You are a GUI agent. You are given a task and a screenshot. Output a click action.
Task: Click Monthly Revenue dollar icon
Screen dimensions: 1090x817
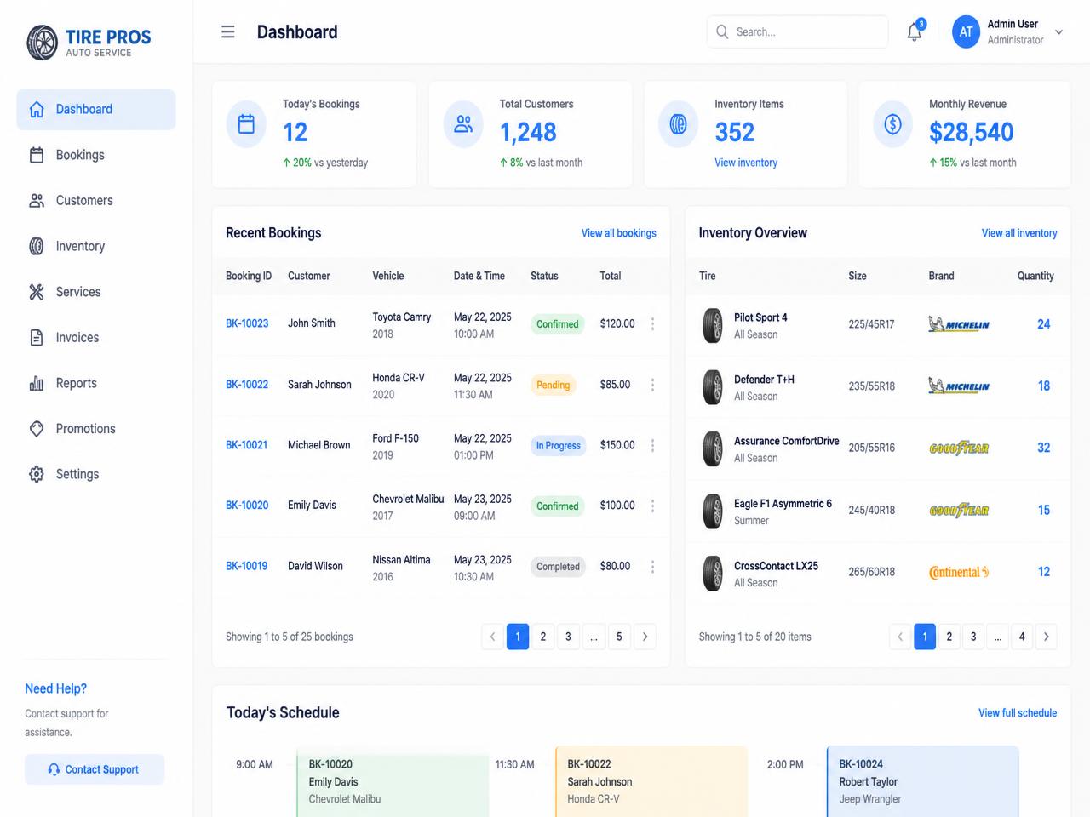pyautogui.click(x=892, y=124)
